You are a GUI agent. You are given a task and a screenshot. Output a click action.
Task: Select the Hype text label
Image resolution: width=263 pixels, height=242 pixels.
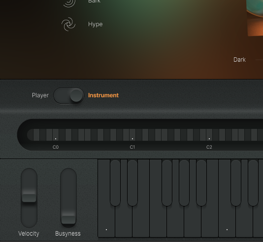[x=95, y=24]
